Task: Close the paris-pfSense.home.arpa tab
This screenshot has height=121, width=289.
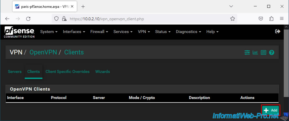Action: 72,6
